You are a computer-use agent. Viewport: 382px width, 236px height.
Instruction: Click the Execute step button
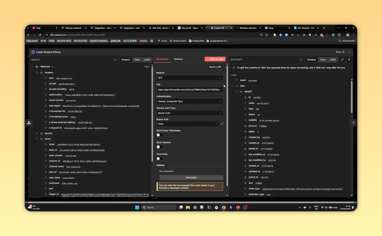215,59
